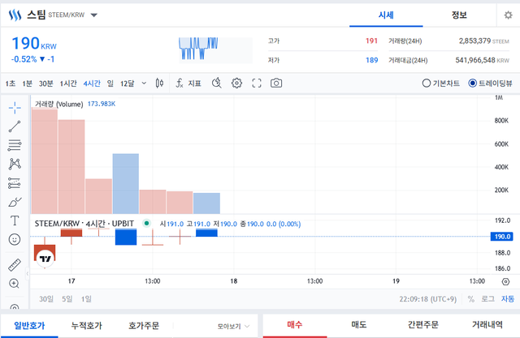This screenshot has width=520, height=338.
Task: Open time axis settings target icon
Action: pyautogui.click(x=505, y=281)
